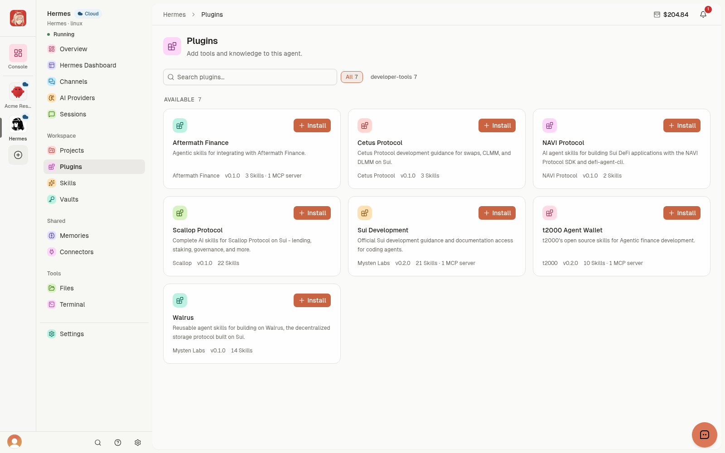Open the bottom gear settings icon
This screenshot has height=453, width=725.
coord(138,443)
